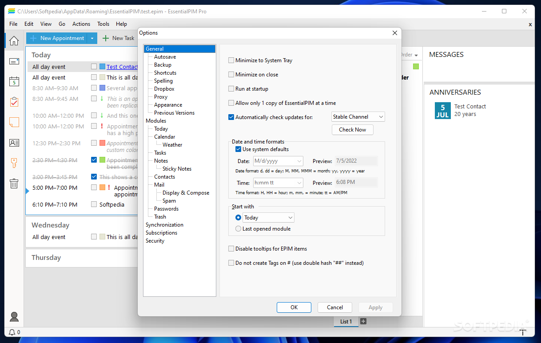The width and height of the screenshot is (541, 343).
Task: Open the Calendar module in sidebar
Action: (x=14, y=82)
